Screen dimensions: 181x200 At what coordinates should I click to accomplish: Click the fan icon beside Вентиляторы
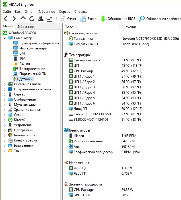(66, 130)
